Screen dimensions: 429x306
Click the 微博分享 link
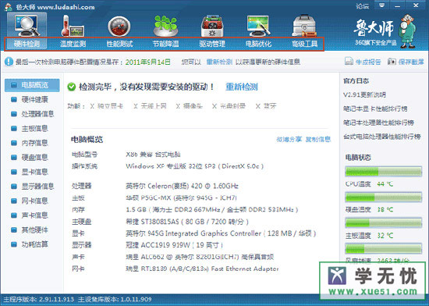coord(289,139)
